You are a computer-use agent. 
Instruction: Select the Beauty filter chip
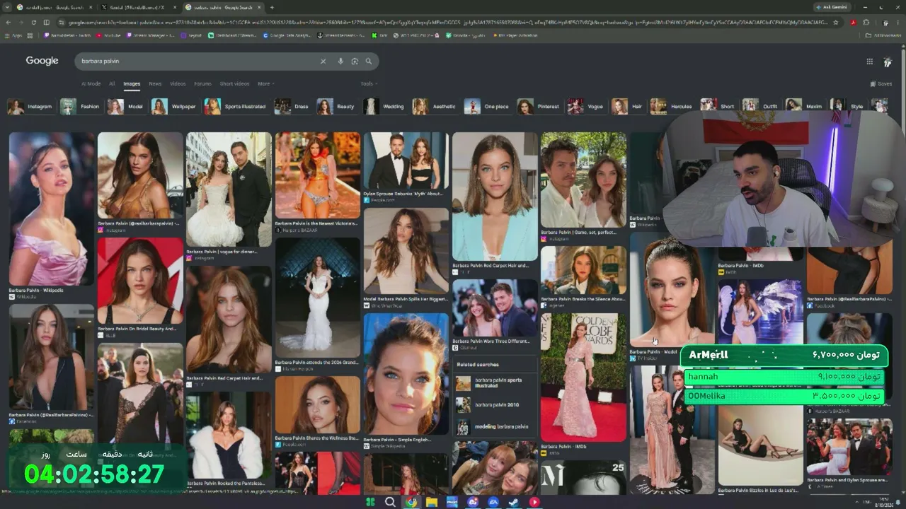click(336, 107)
